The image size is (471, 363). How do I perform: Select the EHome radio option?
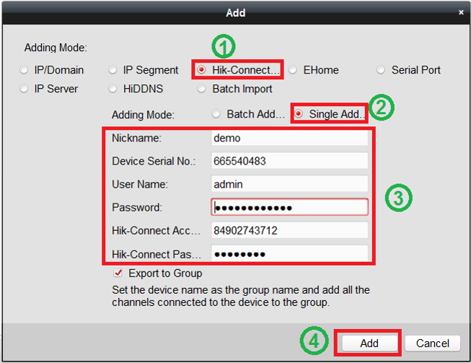[x=294, y=70]
